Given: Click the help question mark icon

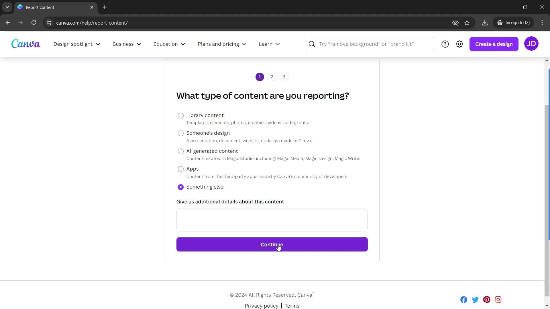Looking at the screenshot, I should 445,44.
